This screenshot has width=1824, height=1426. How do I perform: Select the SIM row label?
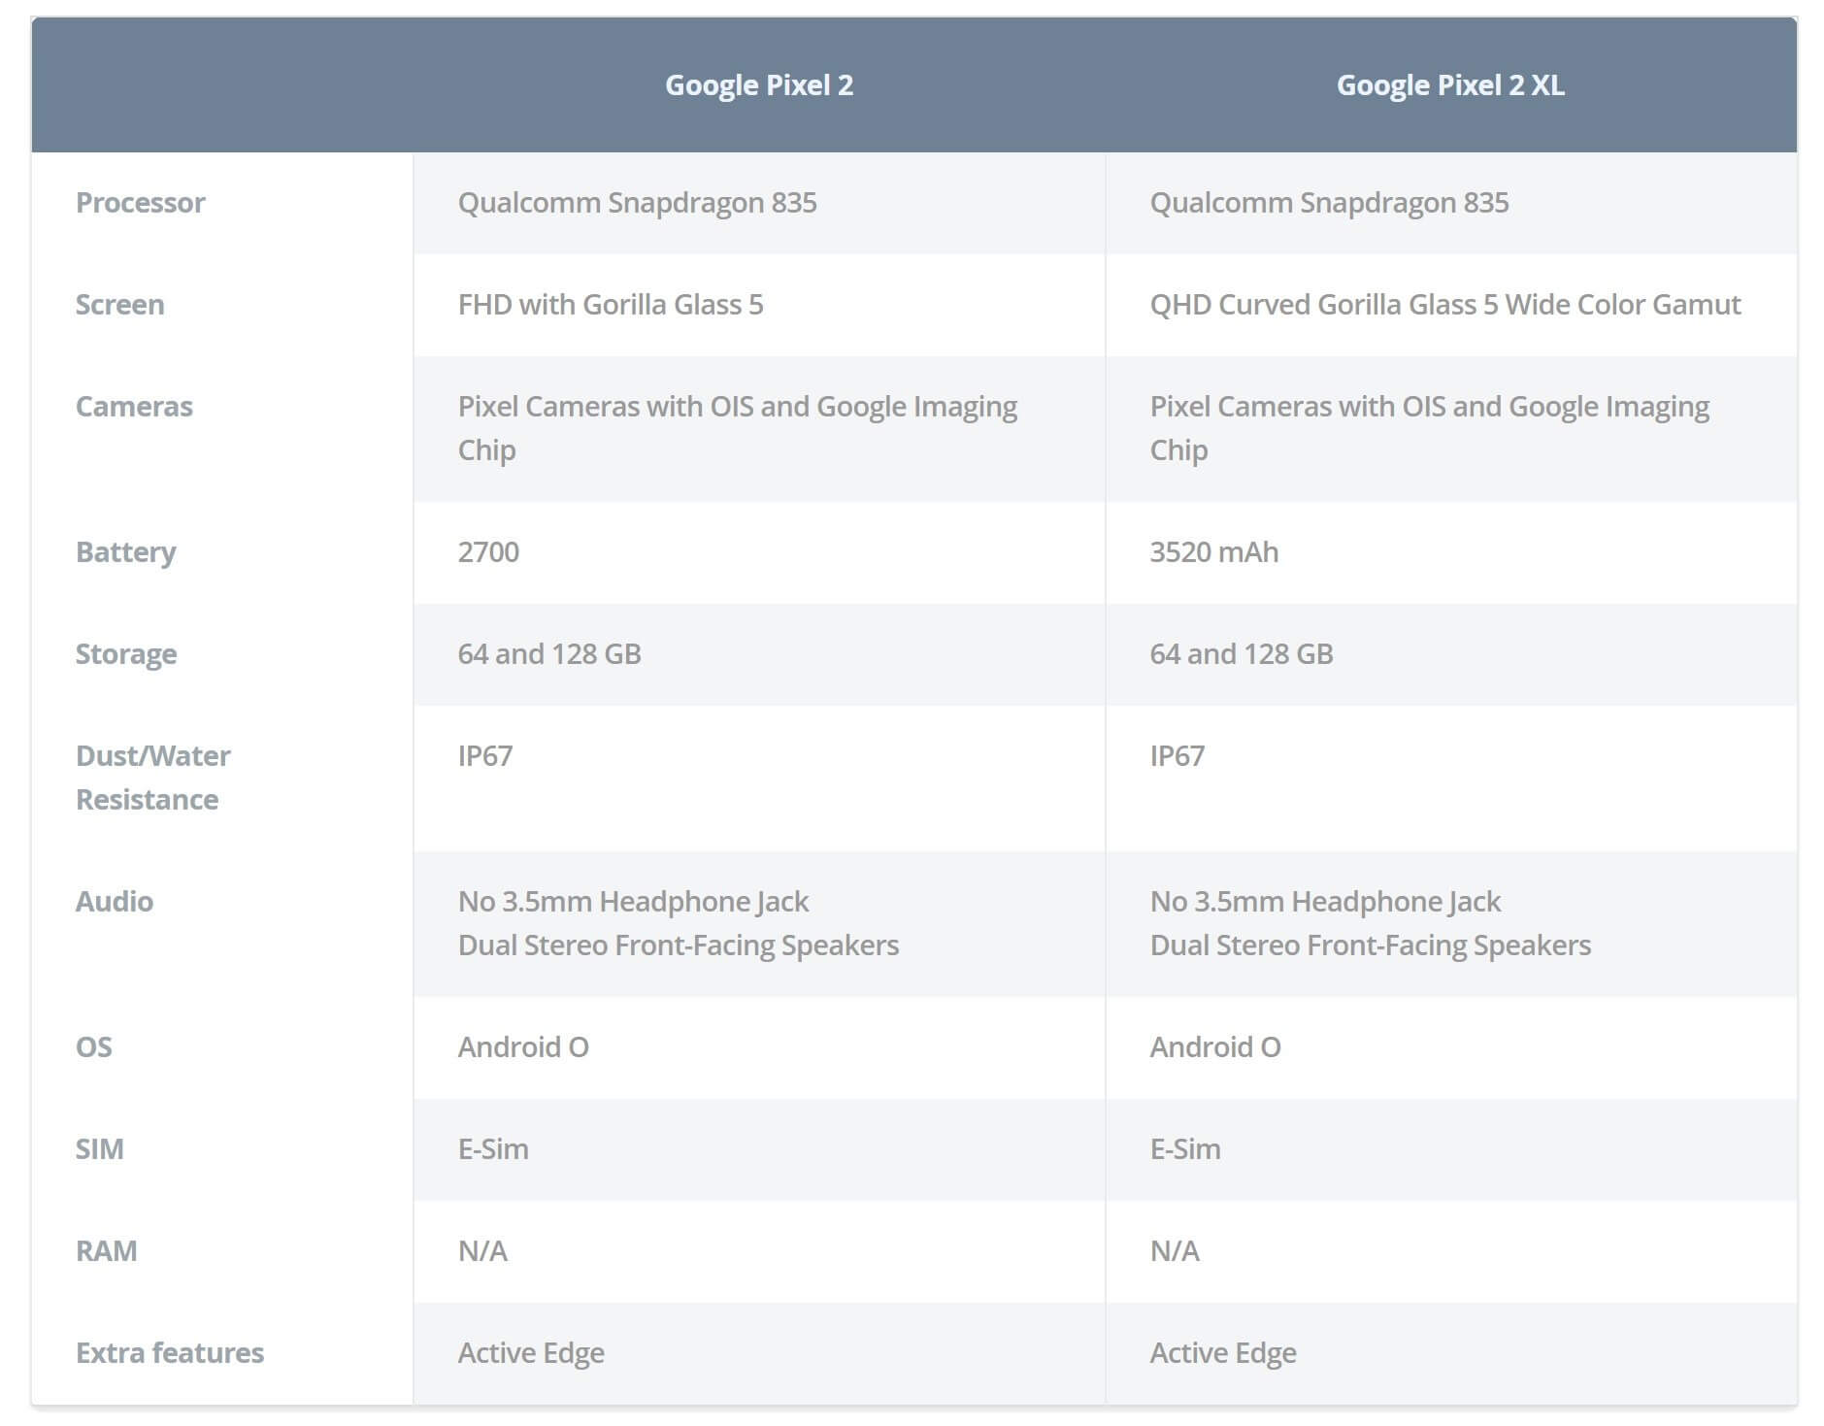tap(100, 1149)
